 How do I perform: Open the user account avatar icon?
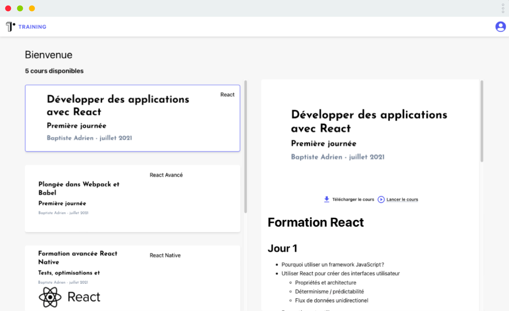coord(500,26)
